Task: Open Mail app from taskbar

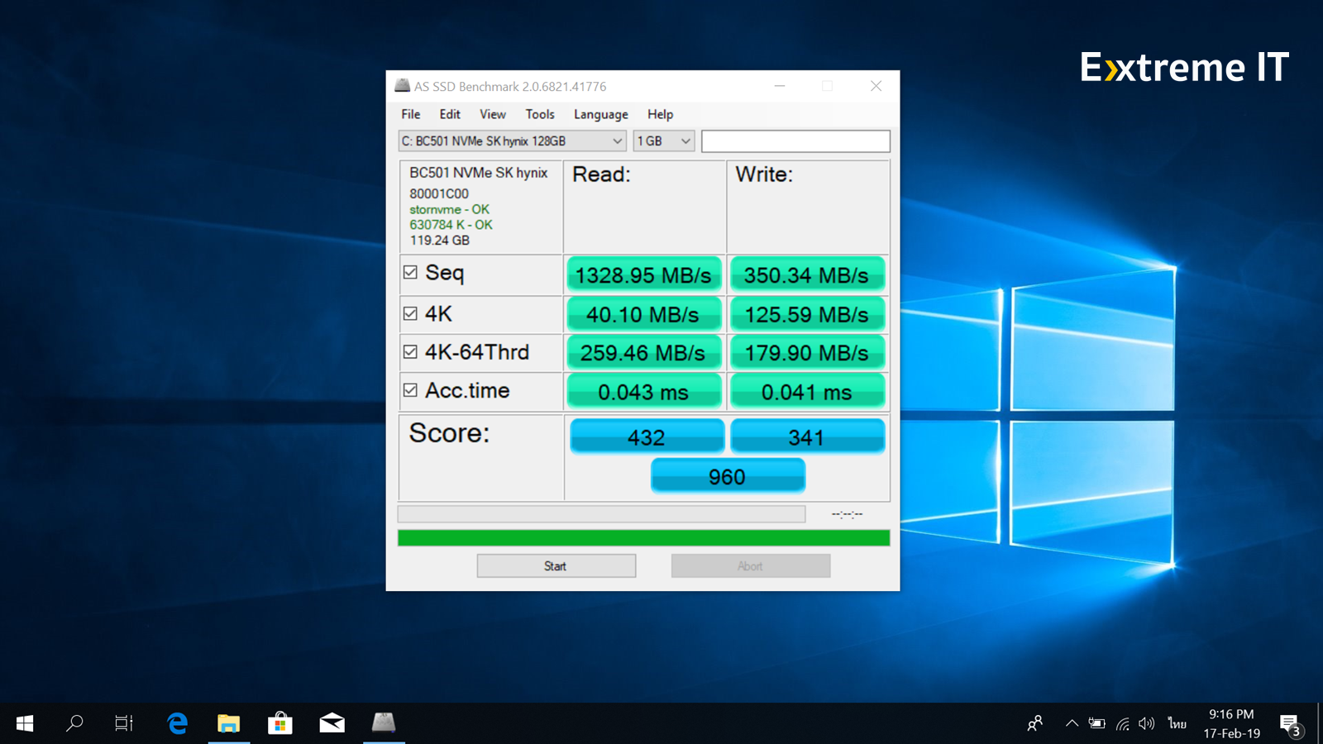Action: pyautogui.click(x=332, y=723)
